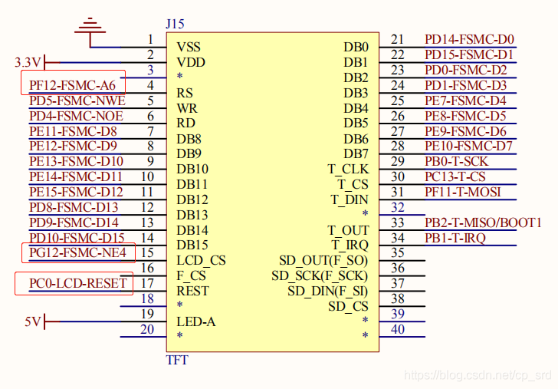The height and width of the screenshot is (389, 558).
Task: Click the DB0 pin name
Action: pos(356,47)
